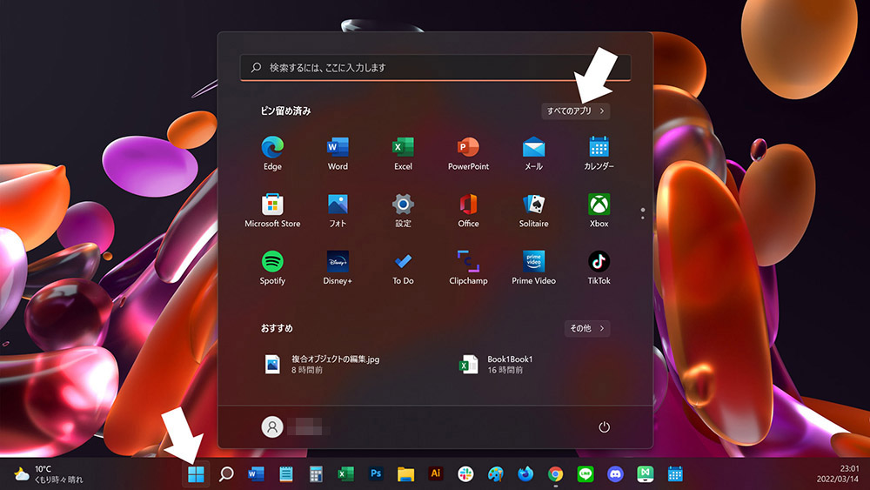Open the weather widget showing 10°C
The height and width of the screenshot is (490, 870).
click(x=48, y=474)
